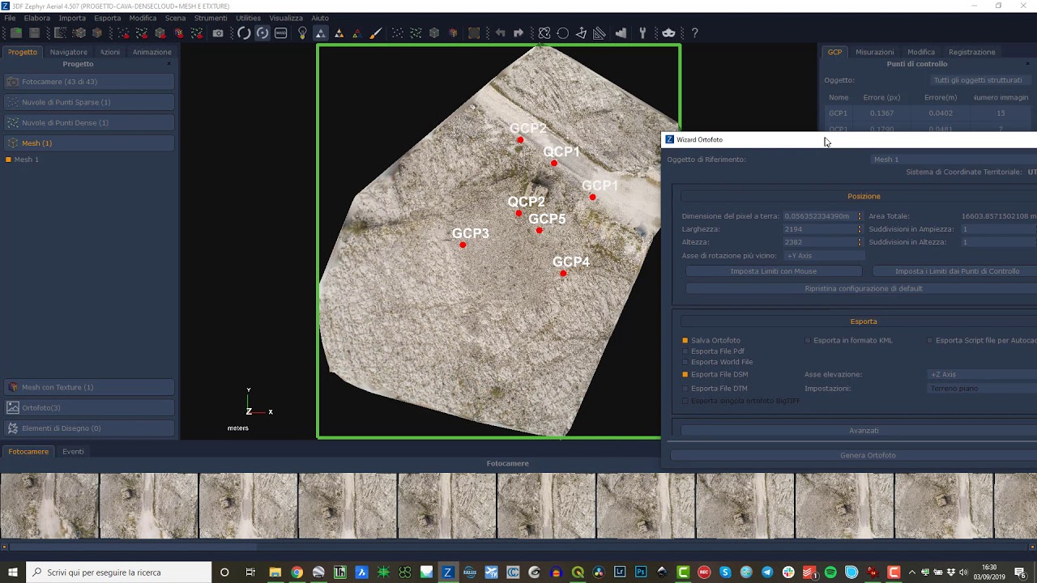Viewport: 1037px width, 583px height.
Task: Click the undo arrow icon
Action: point(501,33)
